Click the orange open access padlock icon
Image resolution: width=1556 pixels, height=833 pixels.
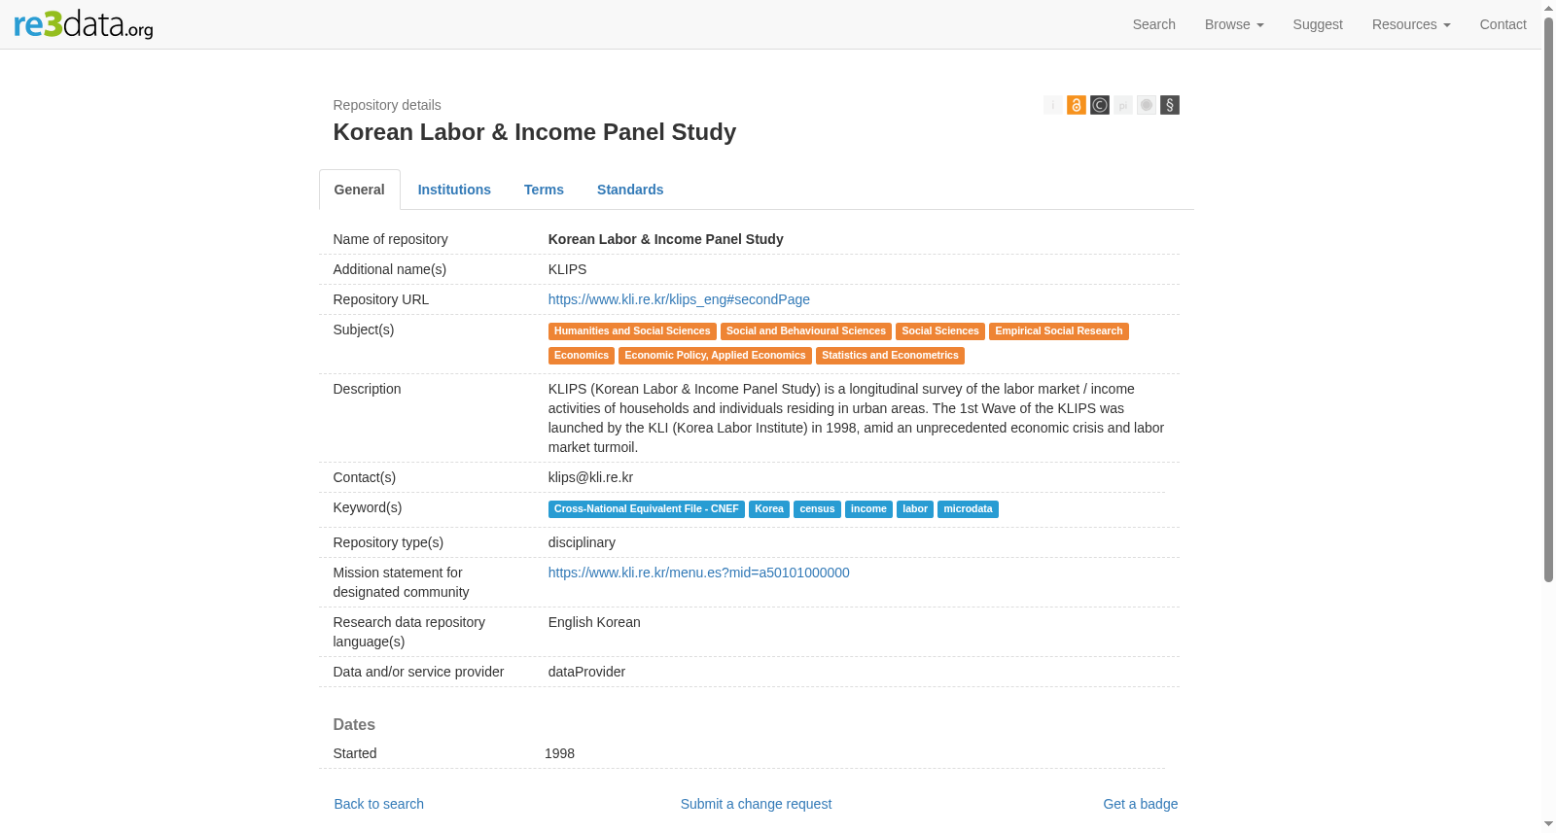(1076, 105)
